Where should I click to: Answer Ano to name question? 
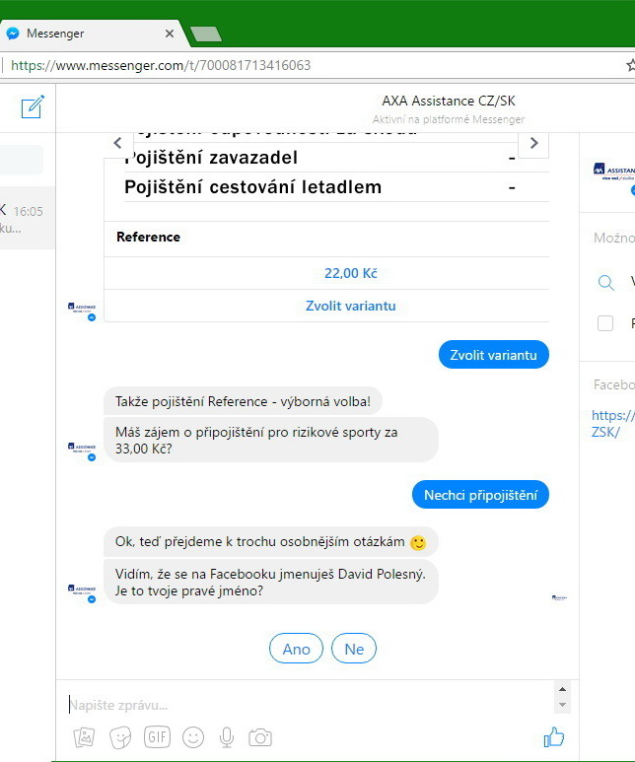(x=296, y=649)
